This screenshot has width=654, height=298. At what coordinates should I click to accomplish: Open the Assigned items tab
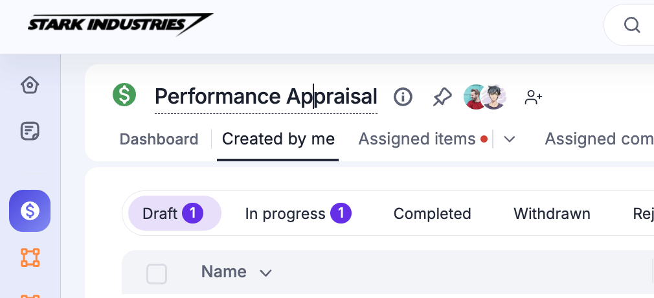click(417, 139)
